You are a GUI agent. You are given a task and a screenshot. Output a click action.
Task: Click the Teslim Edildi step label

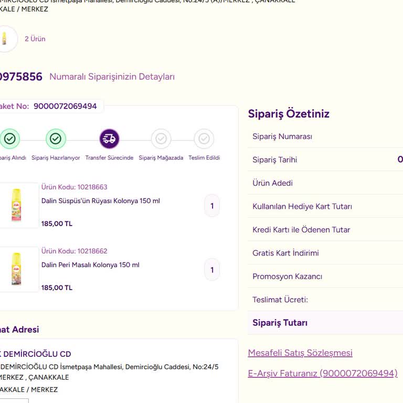pos(204,157)
